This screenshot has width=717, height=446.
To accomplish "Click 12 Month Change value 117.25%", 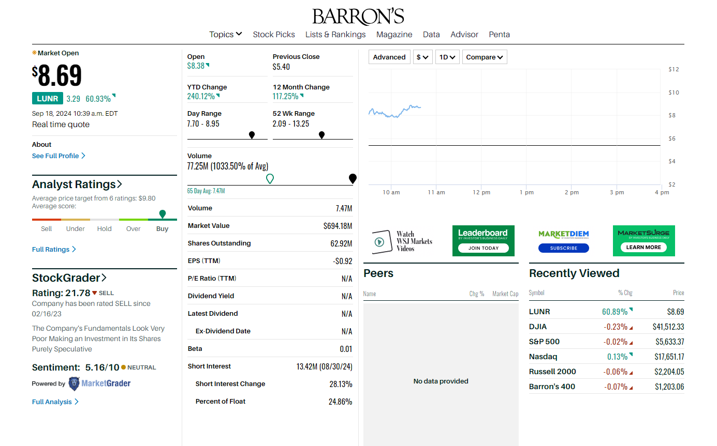I will (x=286, y=96).
